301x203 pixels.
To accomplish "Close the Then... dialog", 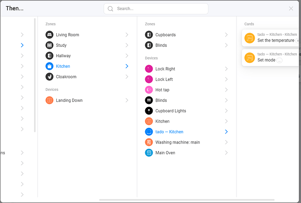I will point(291,8).
